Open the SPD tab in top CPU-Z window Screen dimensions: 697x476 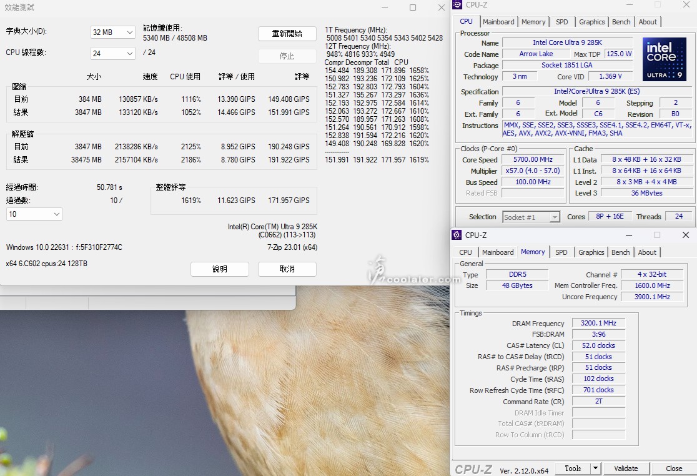coord(562,22)
